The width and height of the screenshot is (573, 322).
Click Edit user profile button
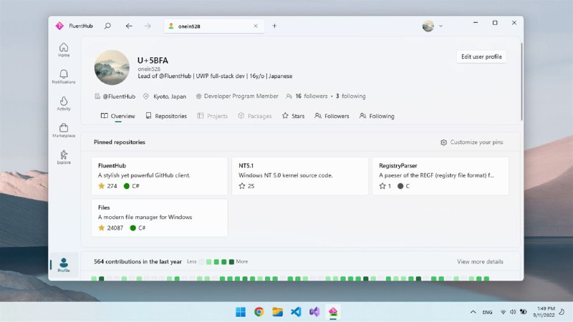[481, 57]
